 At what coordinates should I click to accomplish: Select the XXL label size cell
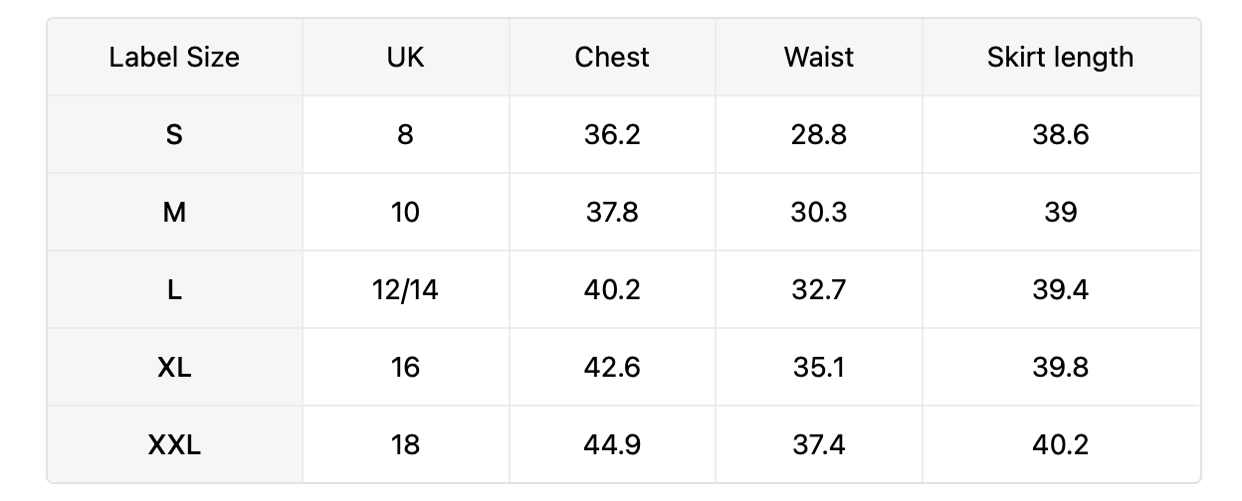(174, 444)
